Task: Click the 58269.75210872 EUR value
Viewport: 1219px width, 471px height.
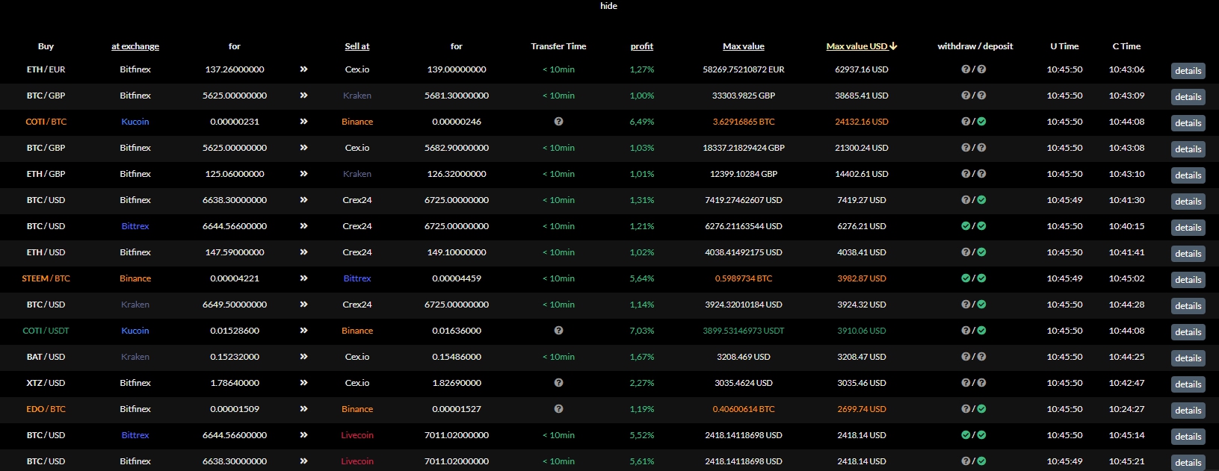Action: tap(744, 69)
